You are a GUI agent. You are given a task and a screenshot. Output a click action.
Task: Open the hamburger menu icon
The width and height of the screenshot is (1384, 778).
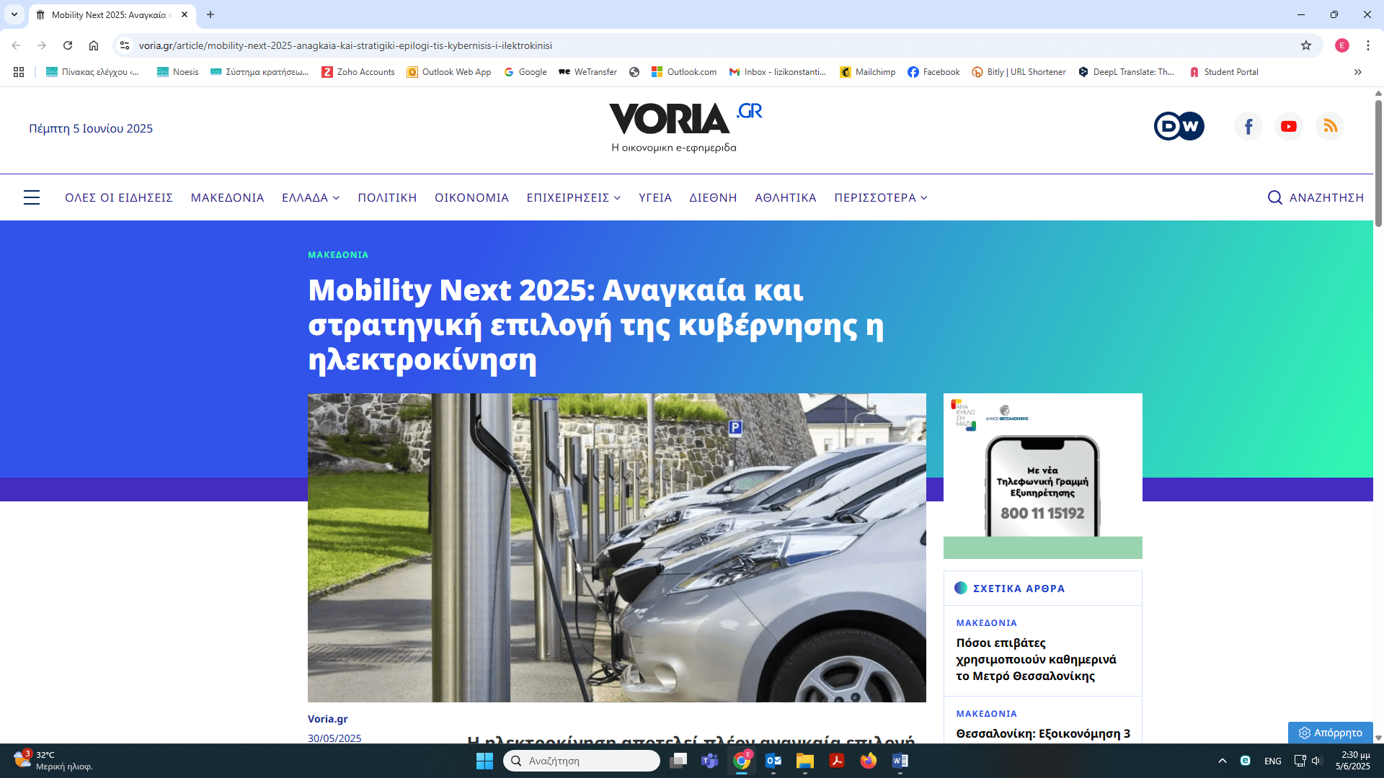point(32,197)
